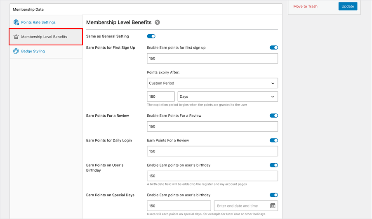Turn off daily login points toggle
The width and height of the screenshot is (372, 219).
273,140
